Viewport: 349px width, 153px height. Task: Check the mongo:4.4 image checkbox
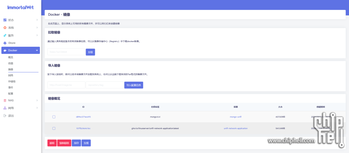click(x=54, y=117)
